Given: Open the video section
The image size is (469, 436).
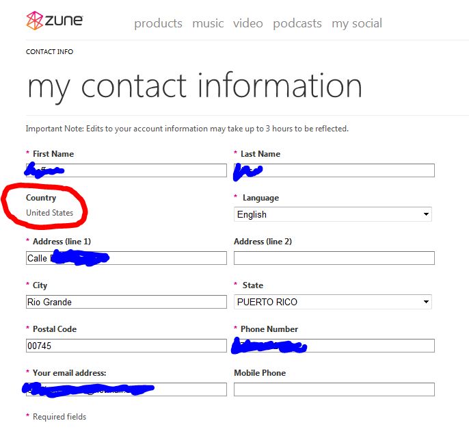Looking at the screenshot, I should tap(248, 23).
